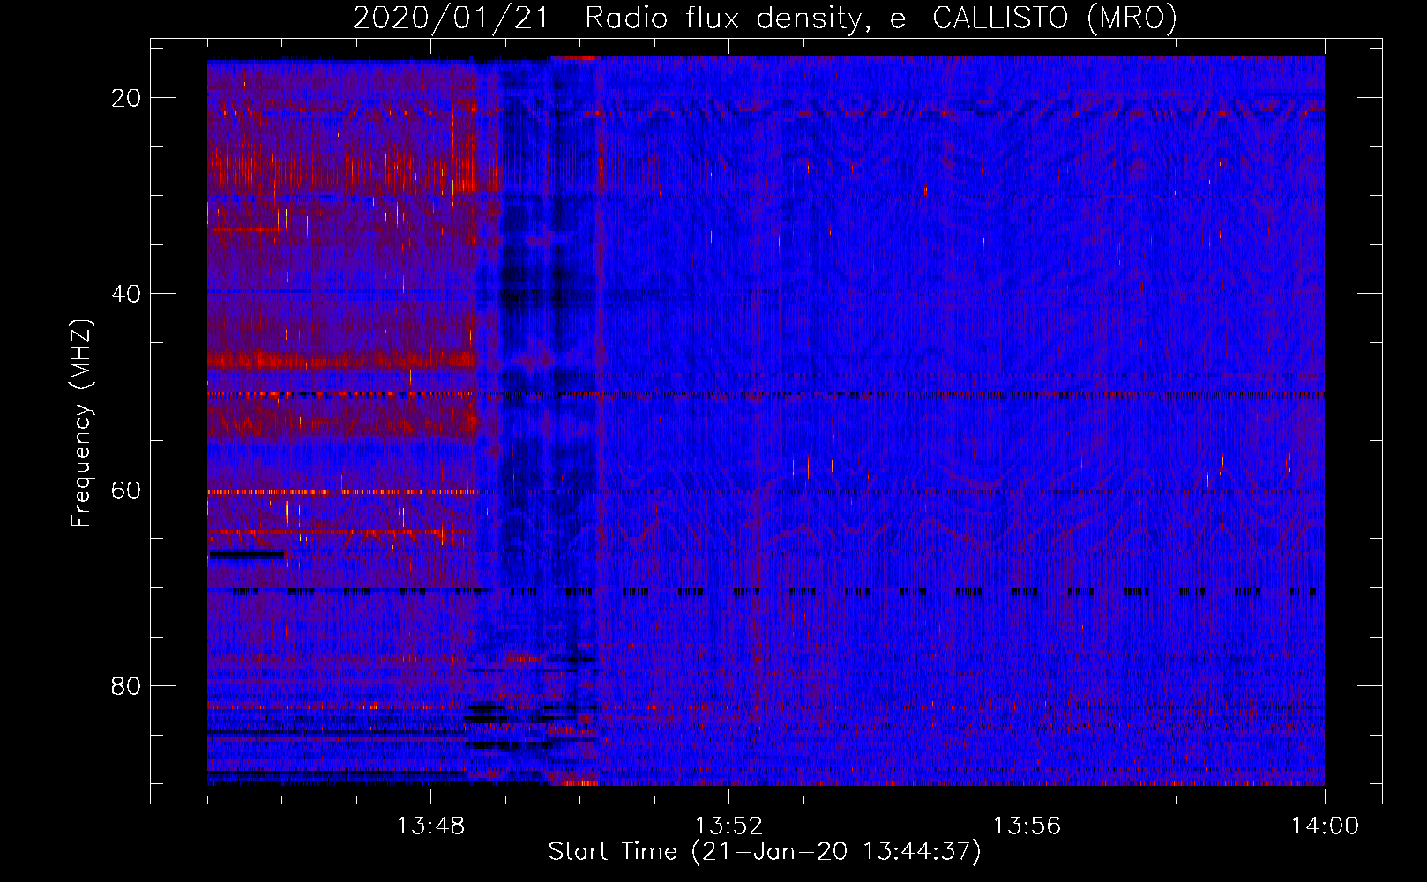Screen dimensions: 1427x882
Task: Click the '14:00' time tick label
Action: tap(1325, 826)
